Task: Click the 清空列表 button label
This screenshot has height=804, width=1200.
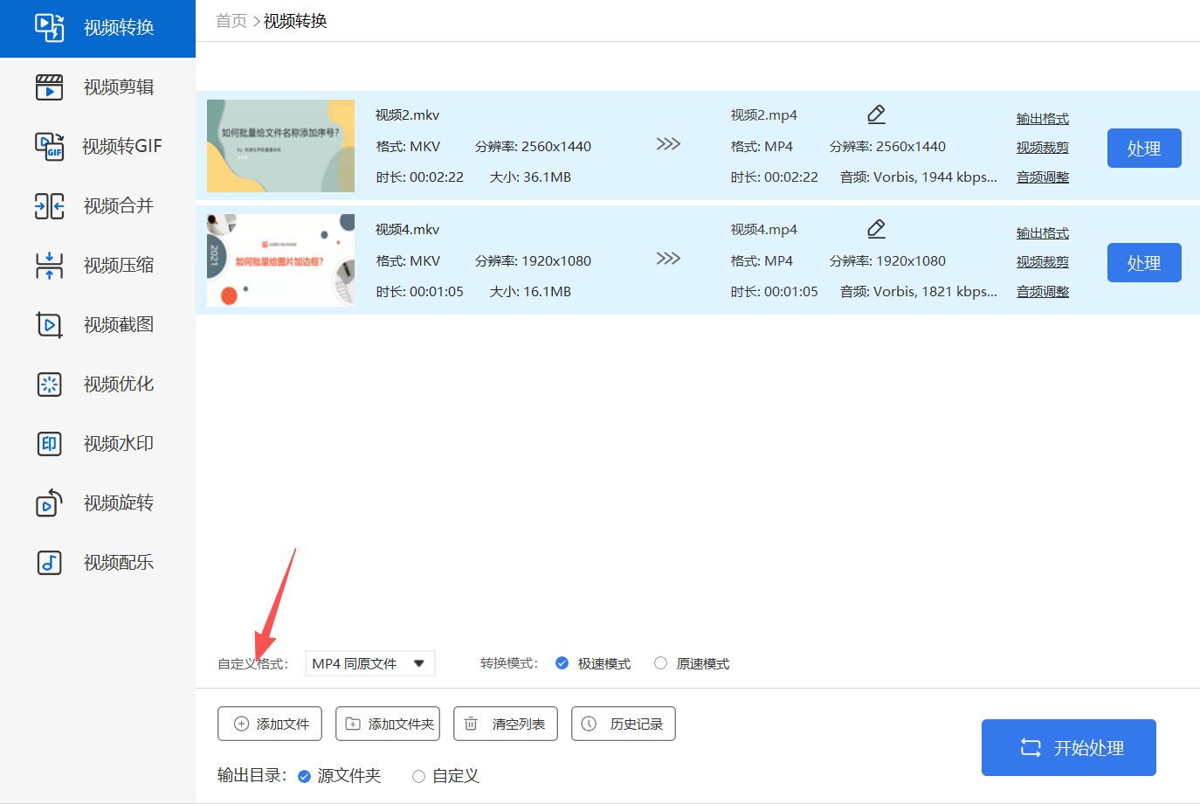Action: click(x=519, y=724)
